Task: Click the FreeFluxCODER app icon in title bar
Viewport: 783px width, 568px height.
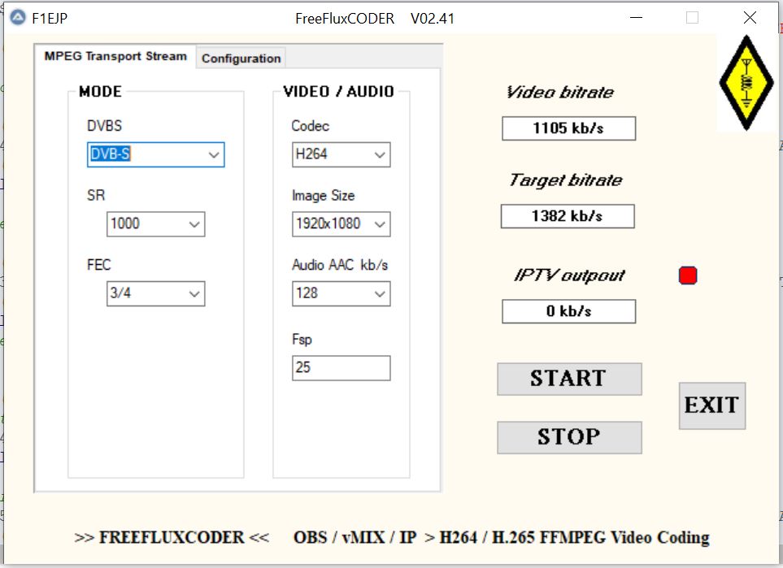Action: [x=17, y=18]
